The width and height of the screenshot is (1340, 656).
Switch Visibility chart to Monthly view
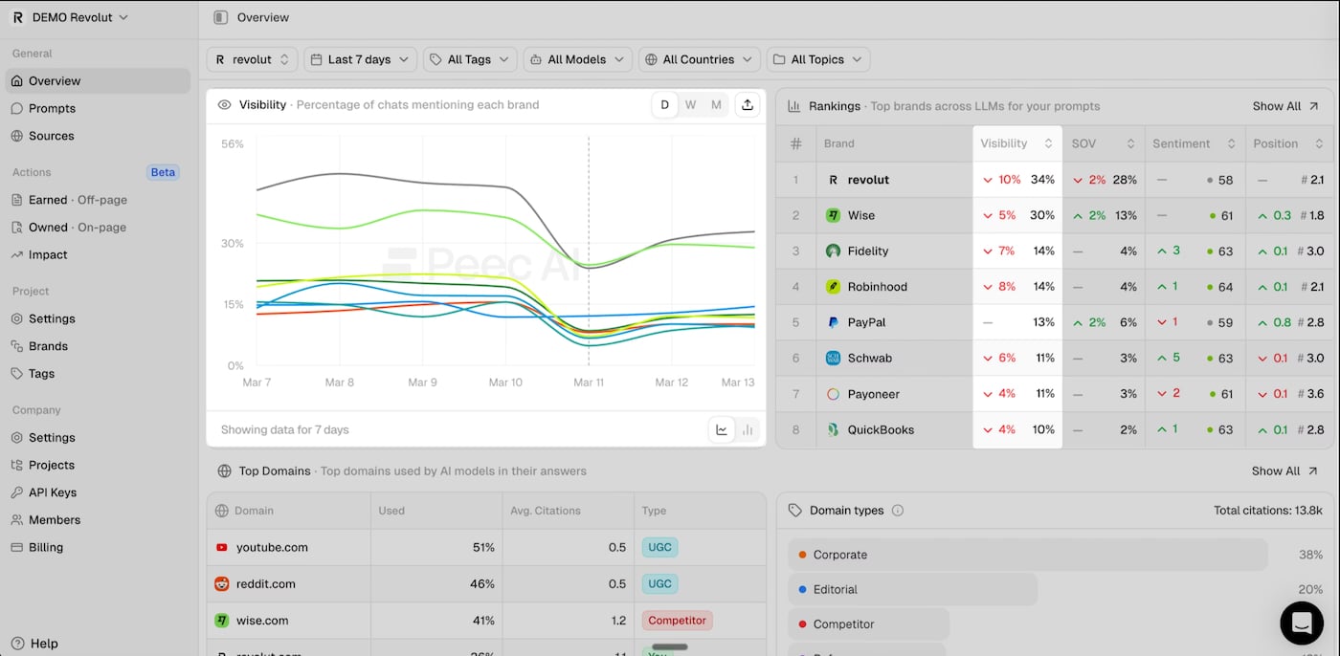(716, 104)
